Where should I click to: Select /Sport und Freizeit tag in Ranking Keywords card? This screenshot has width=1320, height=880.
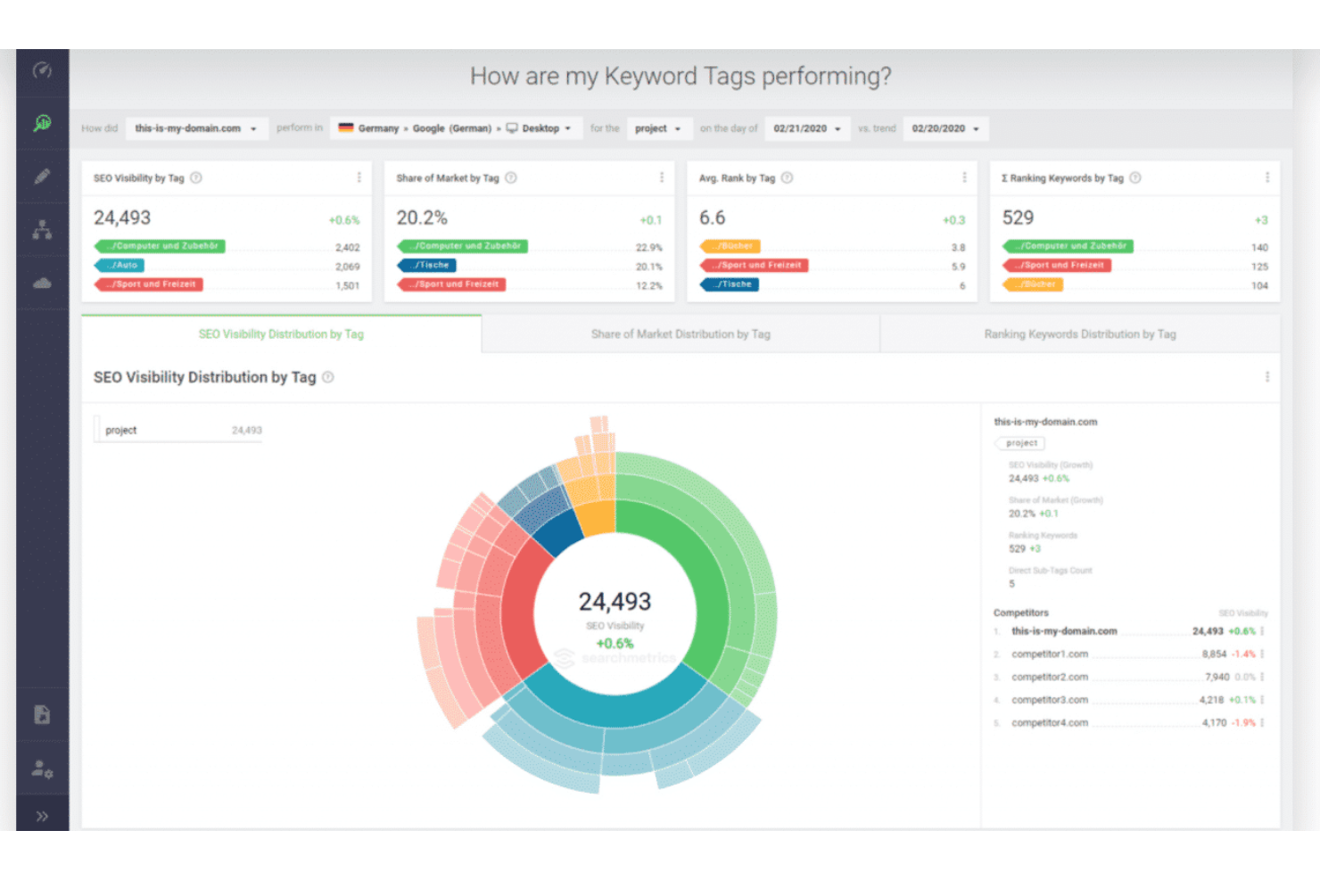[1057, 265]
